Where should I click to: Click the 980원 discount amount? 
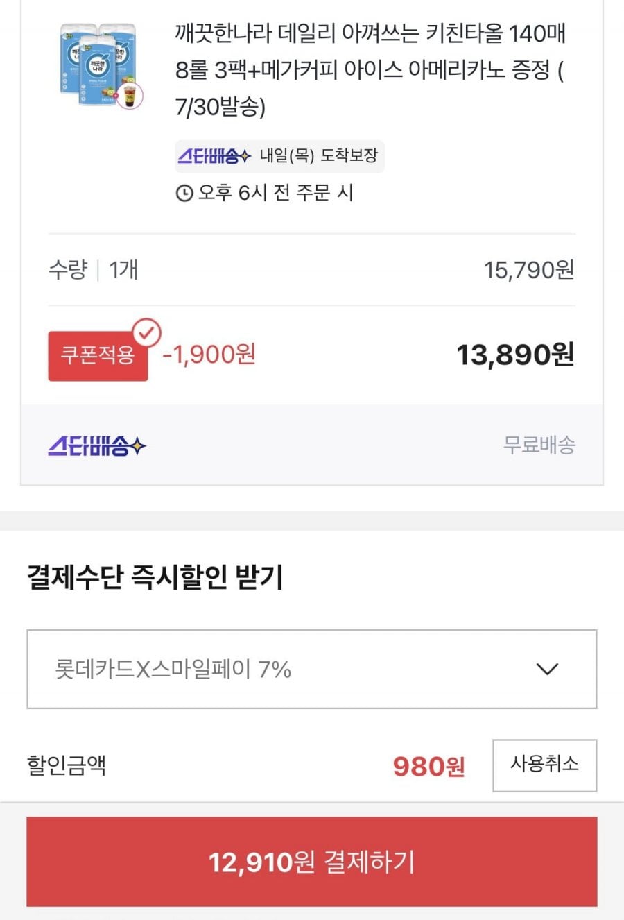click(x=428, y=767)
